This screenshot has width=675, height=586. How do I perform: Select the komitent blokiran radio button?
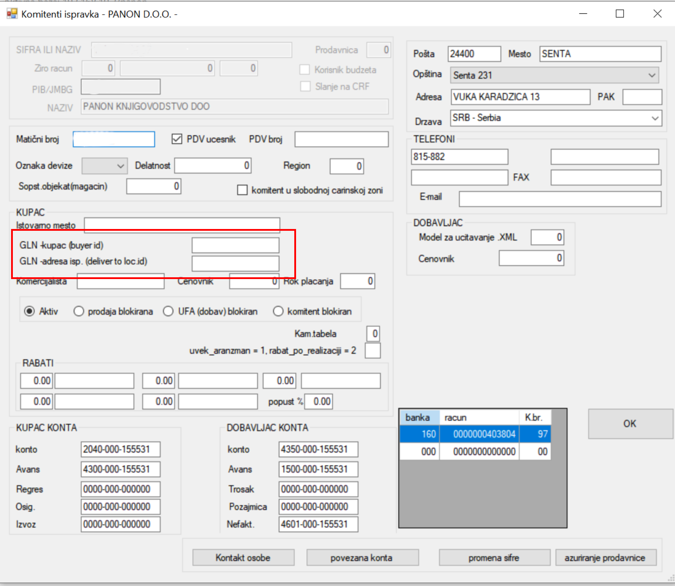point(278,311)
